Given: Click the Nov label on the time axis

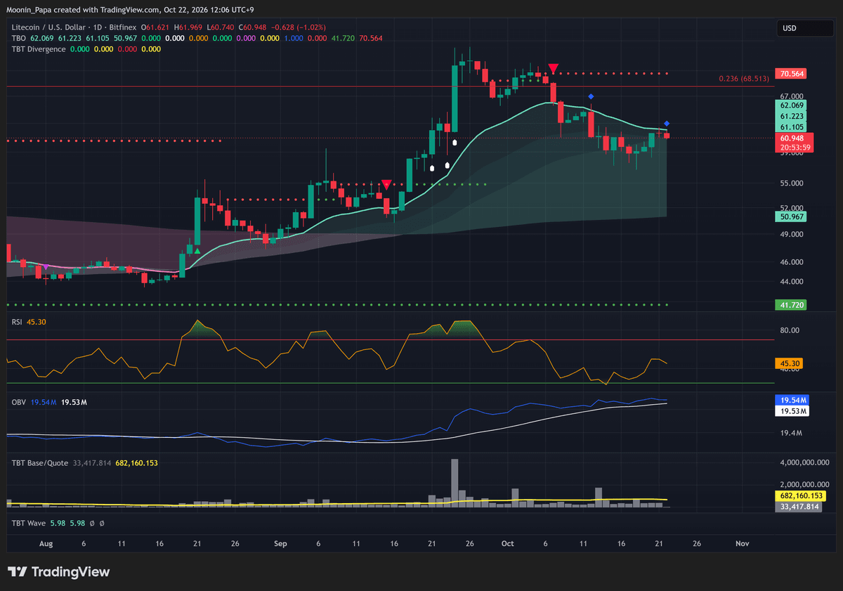Looking at the screenshot, I should [x=742, y=544].
